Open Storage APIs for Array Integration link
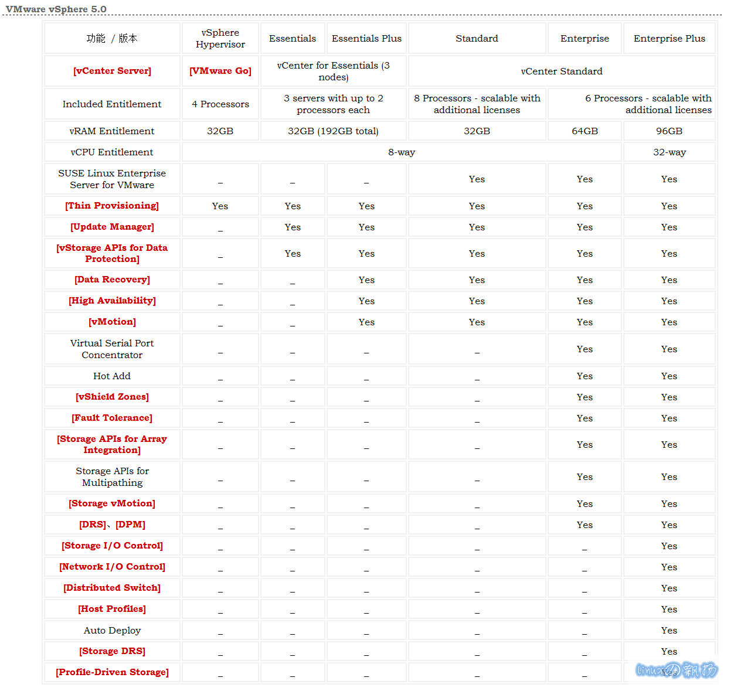Screen dimensions: 730x691 (x=112, y=444)
